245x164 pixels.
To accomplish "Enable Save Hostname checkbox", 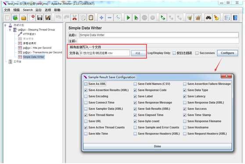I will coord(185,128).
